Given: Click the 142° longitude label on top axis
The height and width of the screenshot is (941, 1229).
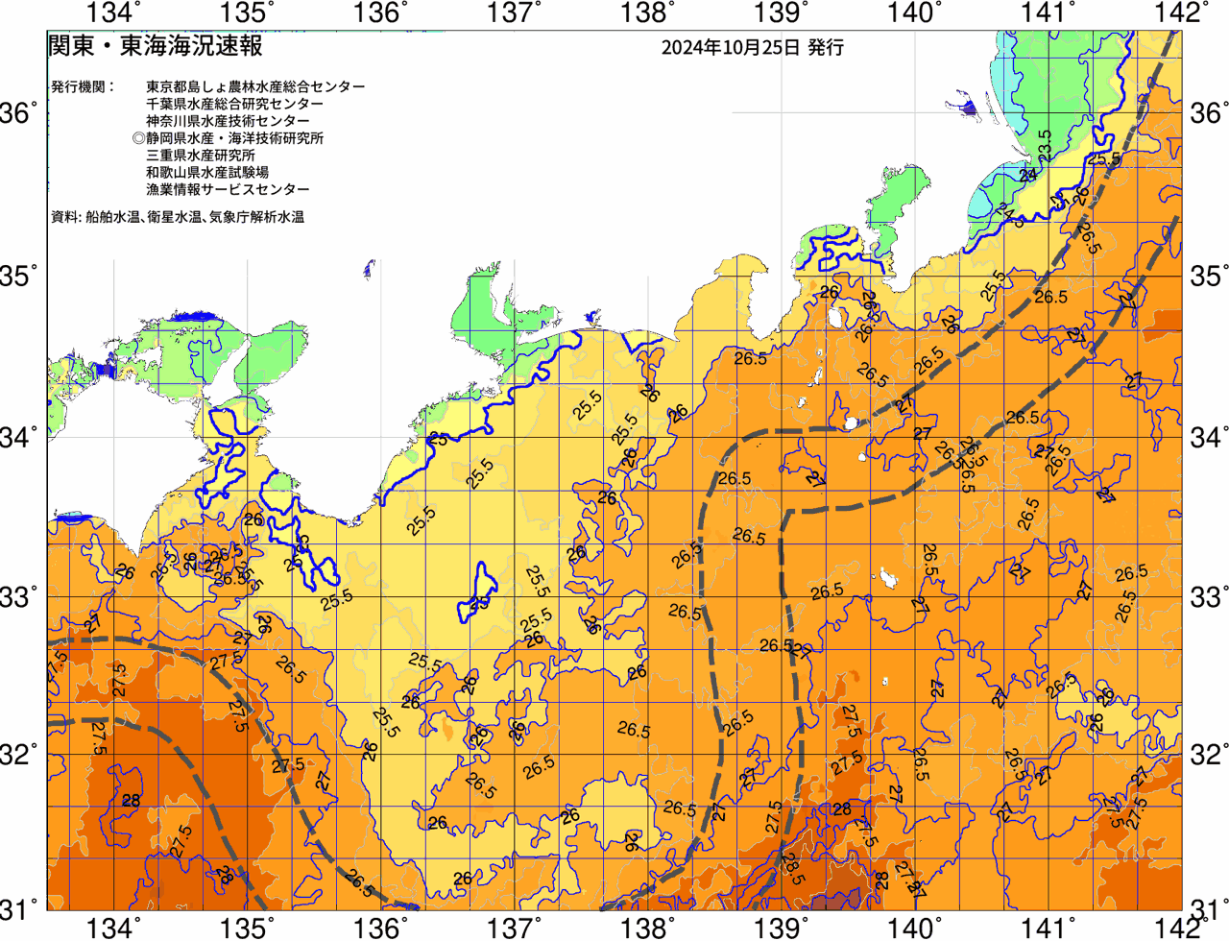Looking at the screenshot, I should pos(1182,13).
